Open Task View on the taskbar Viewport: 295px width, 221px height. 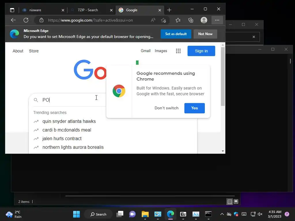(120, 214)
